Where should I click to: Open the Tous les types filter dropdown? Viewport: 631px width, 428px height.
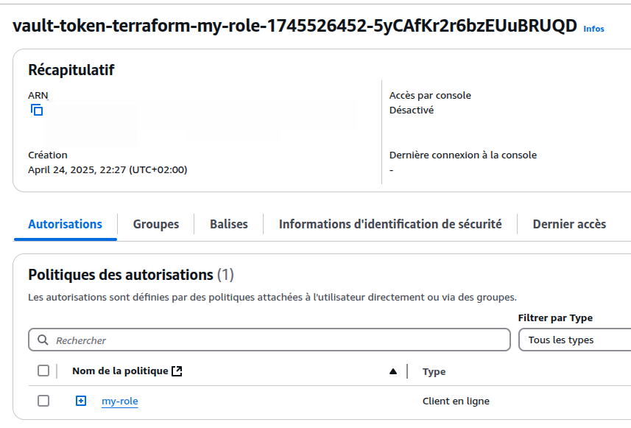pos(574,340)
